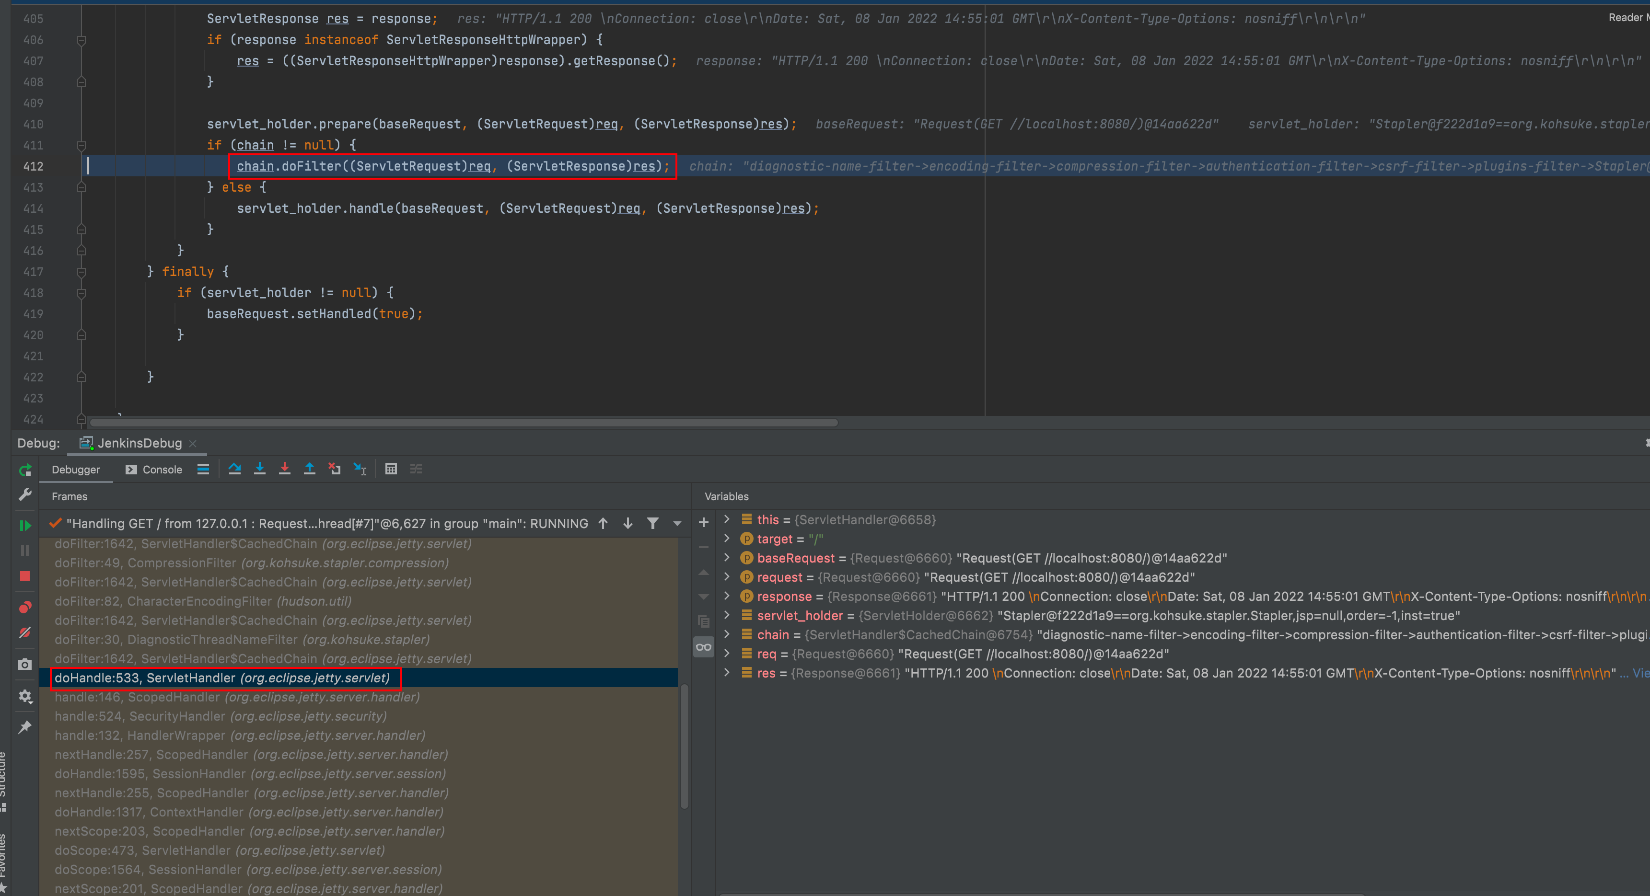Stop the debug session with red square
1650x896 pixels.
[25, 576]
